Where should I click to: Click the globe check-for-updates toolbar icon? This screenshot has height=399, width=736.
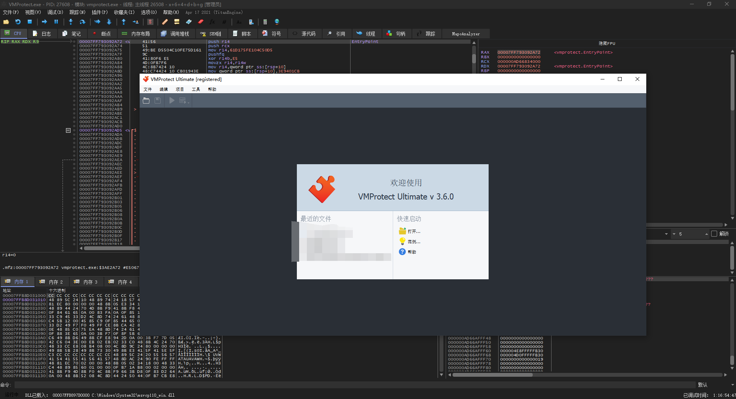[x=277, y=22]
